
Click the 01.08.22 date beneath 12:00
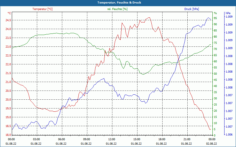pyautogui.click(x=111, y=143)
